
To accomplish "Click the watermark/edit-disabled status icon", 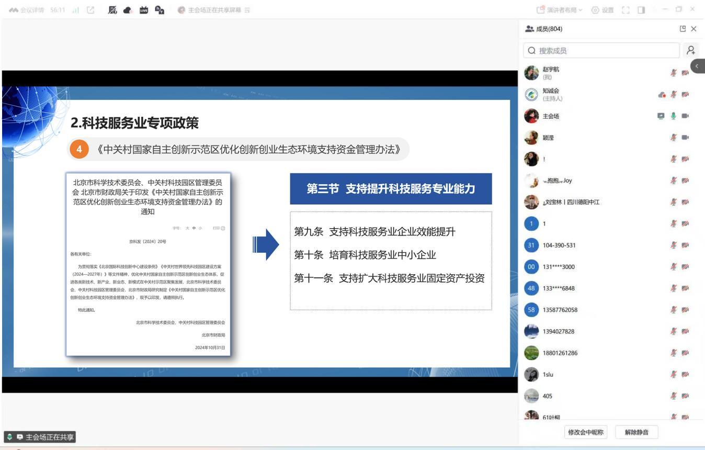I will tap(112, 10).
